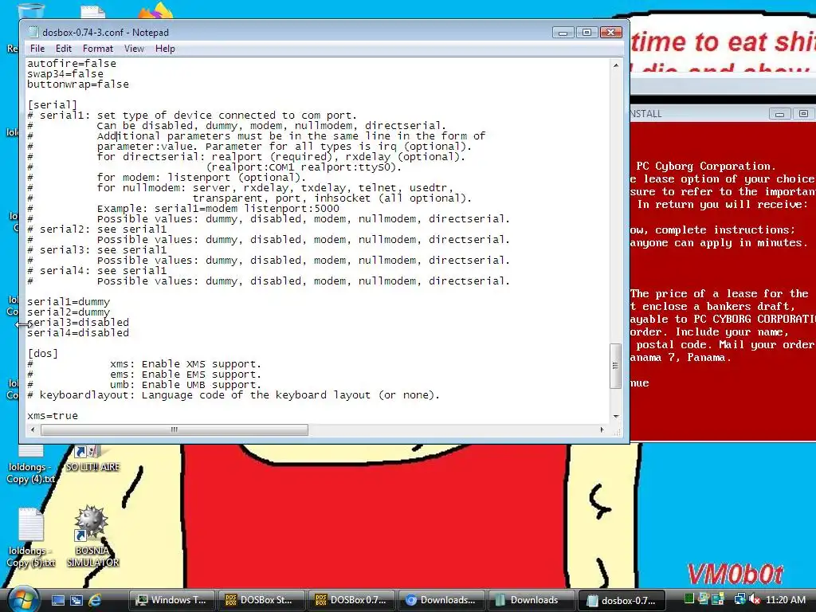Click the [serial] section header text
The width and height of the screenshot is (816, 612).
(52, 104)
